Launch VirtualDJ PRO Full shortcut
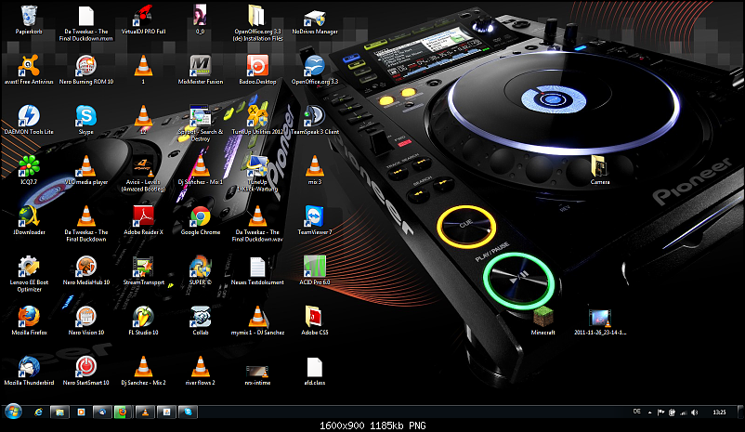The width and height of the screenshot is (745, 432). 142,16
